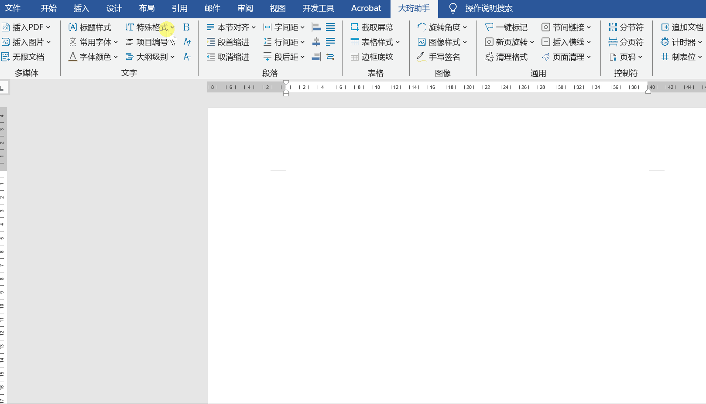Image resolution: width=706 pixels, height=404 pixels.
Task: Open the 字间距 character spacing menu
Action: pyautogui.click(x=284, y=27)
